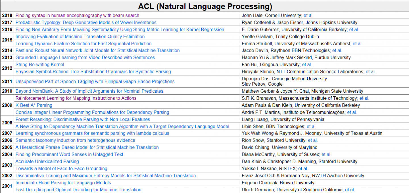Open 'Learning Dynamic Feature Selection for Fast Sequential Prediction'

(x=84, y=44)
